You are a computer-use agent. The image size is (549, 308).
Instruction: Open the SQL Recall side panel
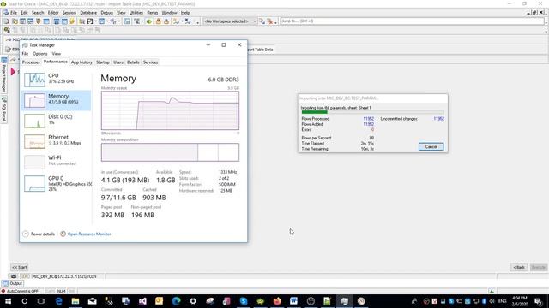click(x=3, y=110)
